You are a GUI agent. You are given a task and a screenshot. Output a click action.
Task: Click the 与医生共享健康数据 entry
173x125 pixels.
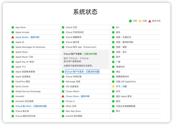coord(125,106)
